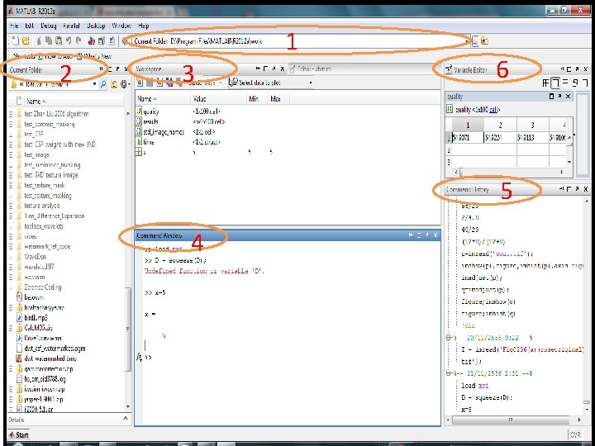Click the MATLAB Start button
Viewport: 595px width, 446px height.
click(19, 434)
